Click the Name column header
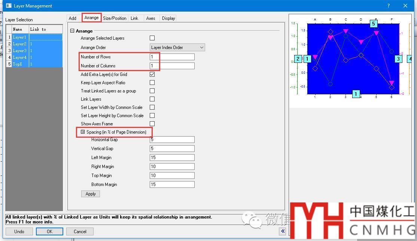 click(20, 29)
